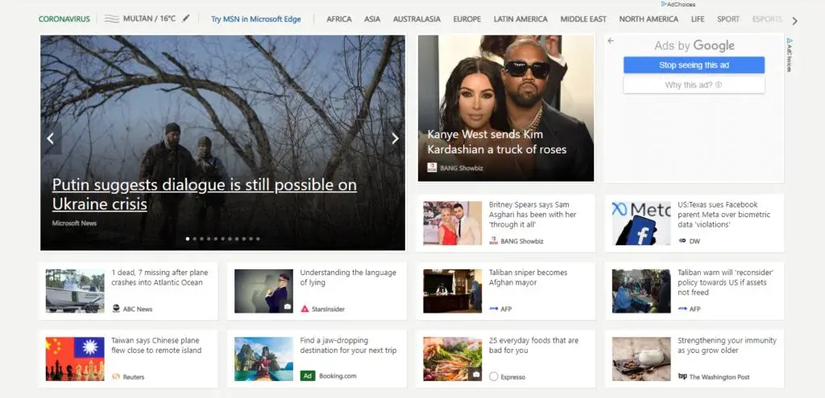The width and height of the screenshot is (825, 398).
Task: Click the gallery camera icon on lying thumbnail
Action: click(x=288, y=306)
